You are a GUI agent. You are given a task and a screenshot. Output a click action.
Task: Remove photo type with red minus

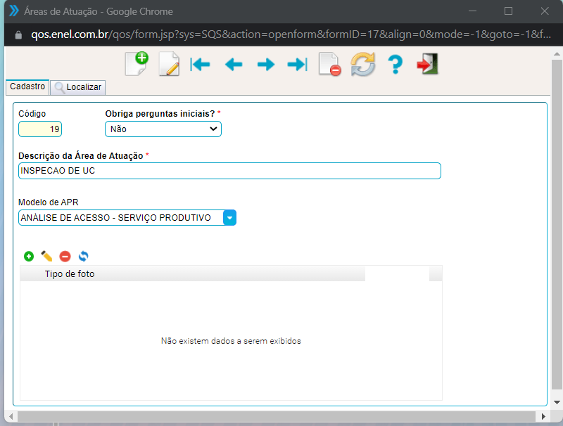point(65,257)
